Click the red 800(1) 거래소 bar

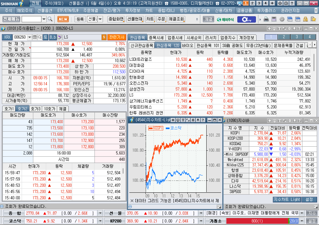click(257, 221)
